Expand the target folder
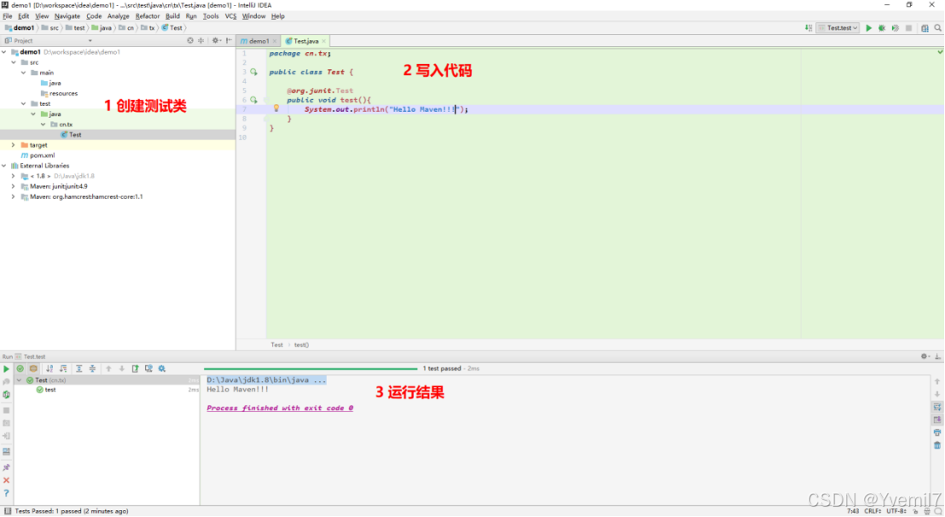Viewport: 945px width, 517px height. 14,145
